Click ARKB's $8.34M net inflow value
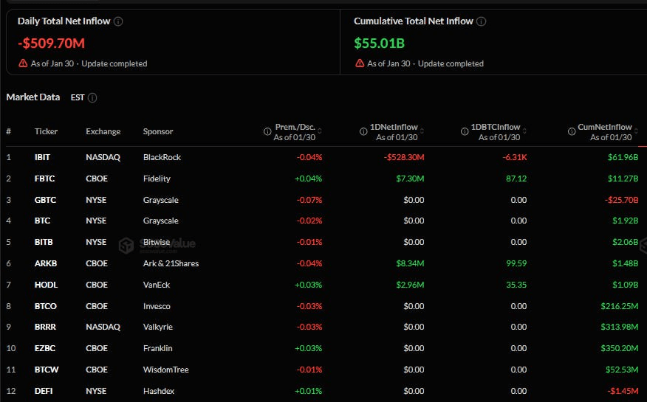This screenshot has height=402, width=647. click(x=410, y=263)
